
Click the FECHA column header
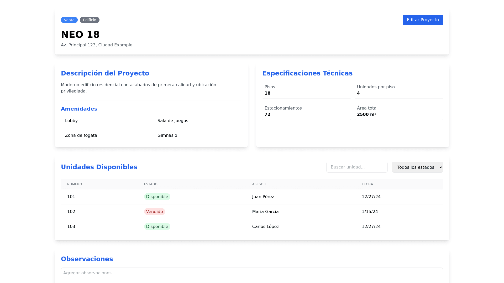(367, 184)
